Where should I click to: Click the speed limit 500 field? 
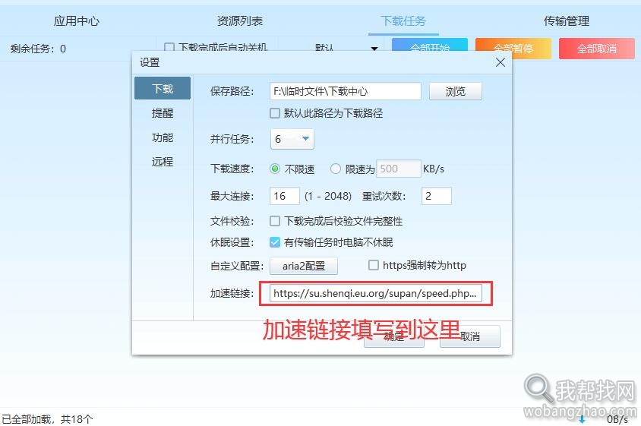398,169
